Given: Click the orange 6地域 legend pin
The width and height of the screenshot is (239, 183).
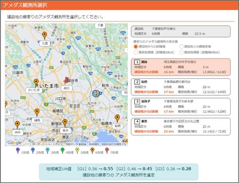Looking at the screenshot, I should [x=92, y=150].
